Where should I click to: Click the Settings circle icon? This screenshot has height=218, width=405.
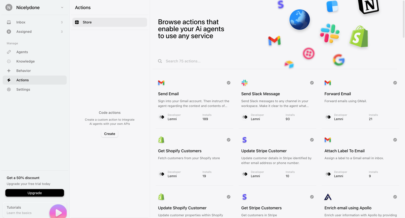click(x=9, y=89)
